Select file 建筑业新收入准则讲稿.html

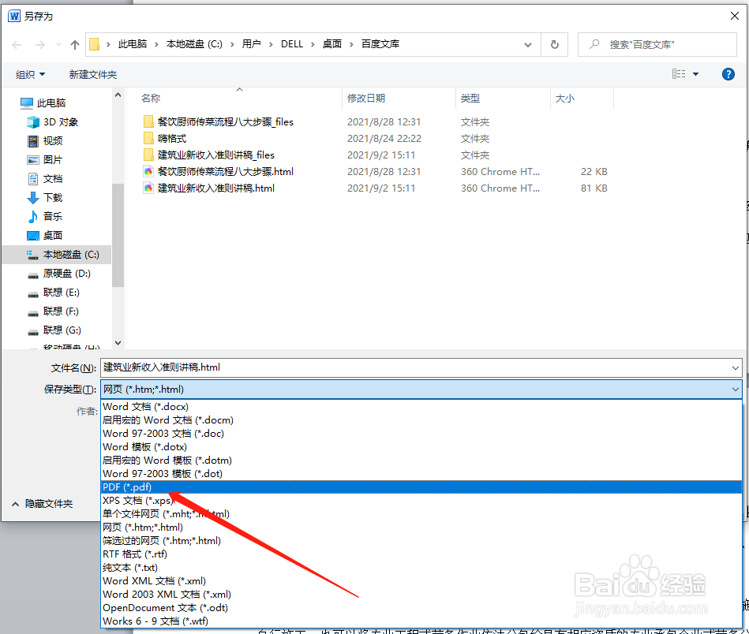point(208,188)
